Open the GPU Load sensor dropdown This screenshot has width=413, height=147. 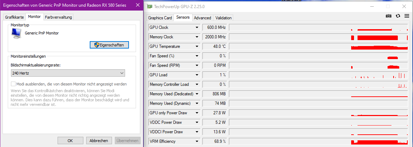point(197,75)
